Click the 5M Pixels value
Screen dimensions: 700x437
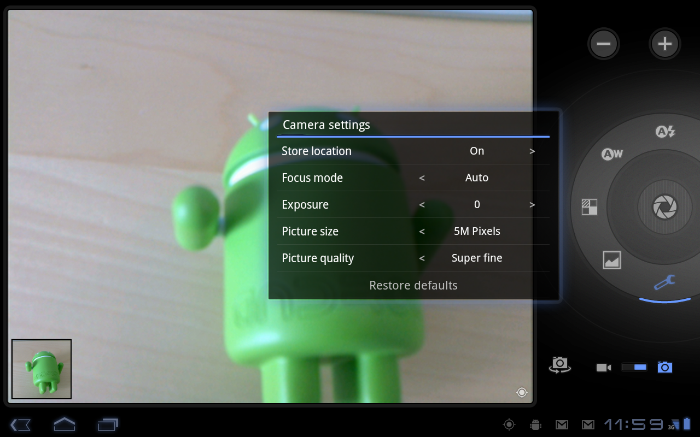[x=477, y=231]
